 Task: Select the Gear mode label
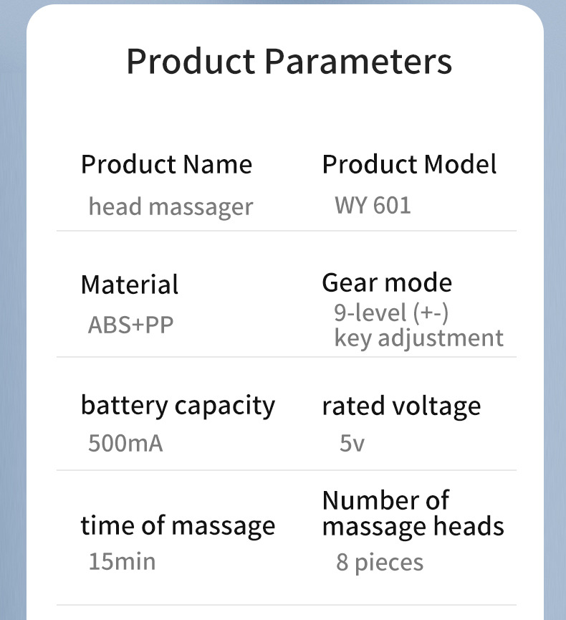tap(387, 282)
